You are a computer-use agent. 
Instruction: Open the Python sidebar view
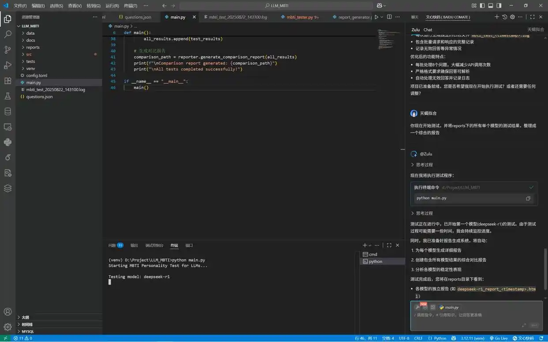click(8, 142)
